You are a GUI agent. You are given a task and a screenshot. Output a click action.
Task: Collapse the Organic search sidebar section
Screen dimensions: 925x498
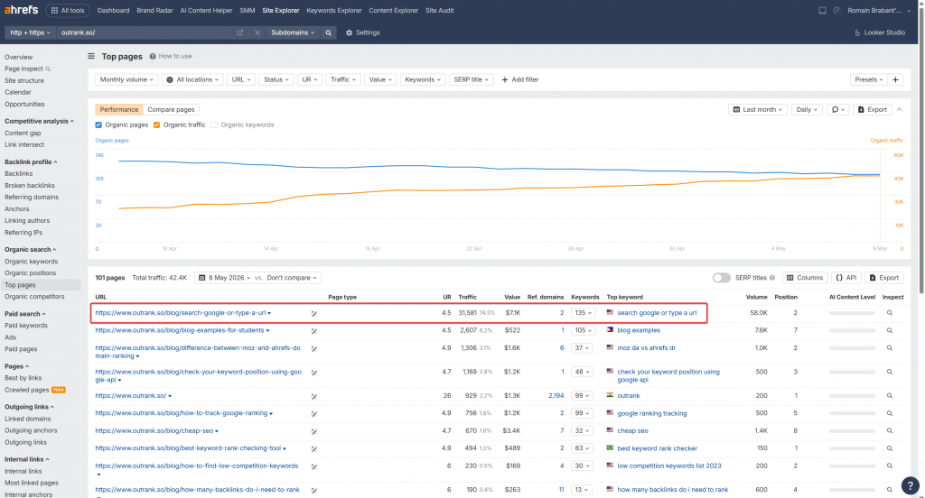point(30,249)
